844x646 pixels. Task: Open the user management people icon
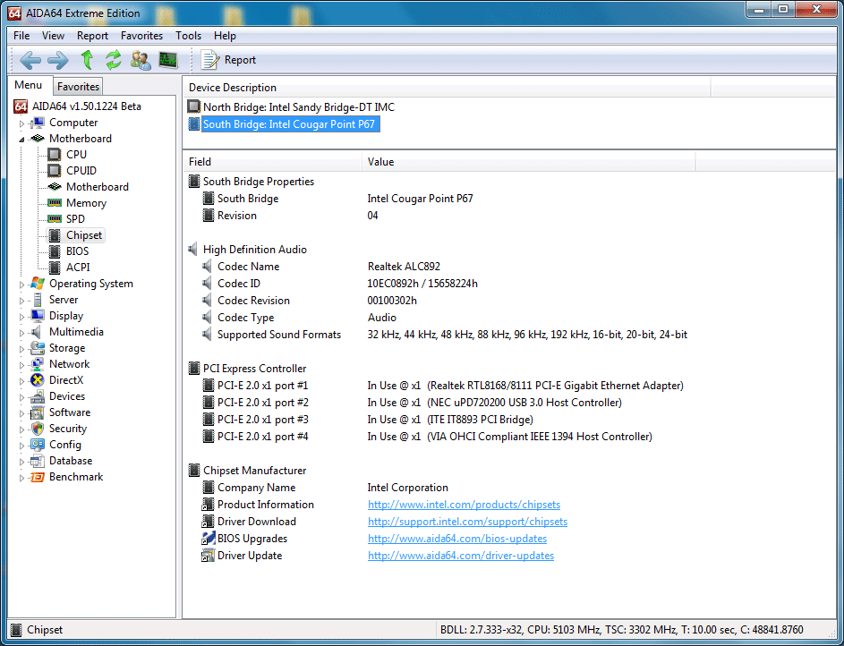coord(141,60)
